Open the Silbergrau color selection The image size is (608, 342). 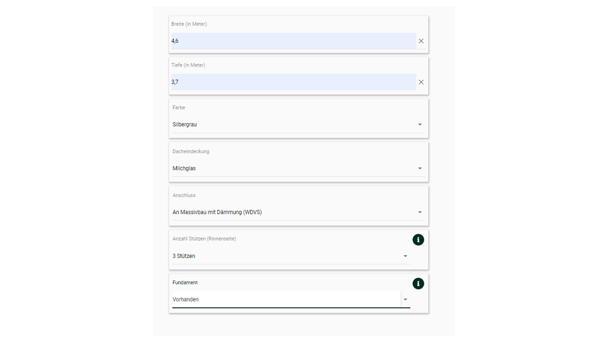(x=185, y=124)
